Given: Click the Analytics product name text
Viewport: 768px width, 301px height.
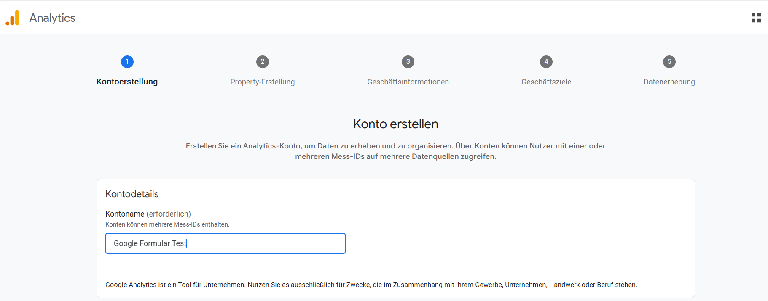Looking at the screenshot, I should (x=52, y=18).
